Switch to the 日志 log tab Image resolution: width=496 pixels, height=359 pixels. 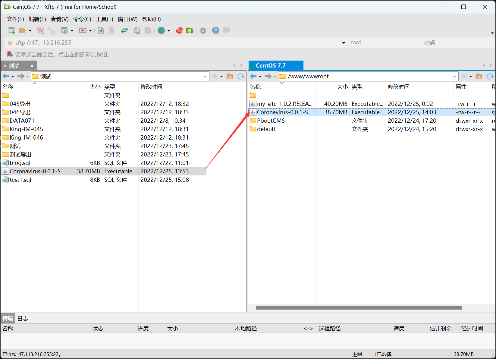click(x=23, y=318)
